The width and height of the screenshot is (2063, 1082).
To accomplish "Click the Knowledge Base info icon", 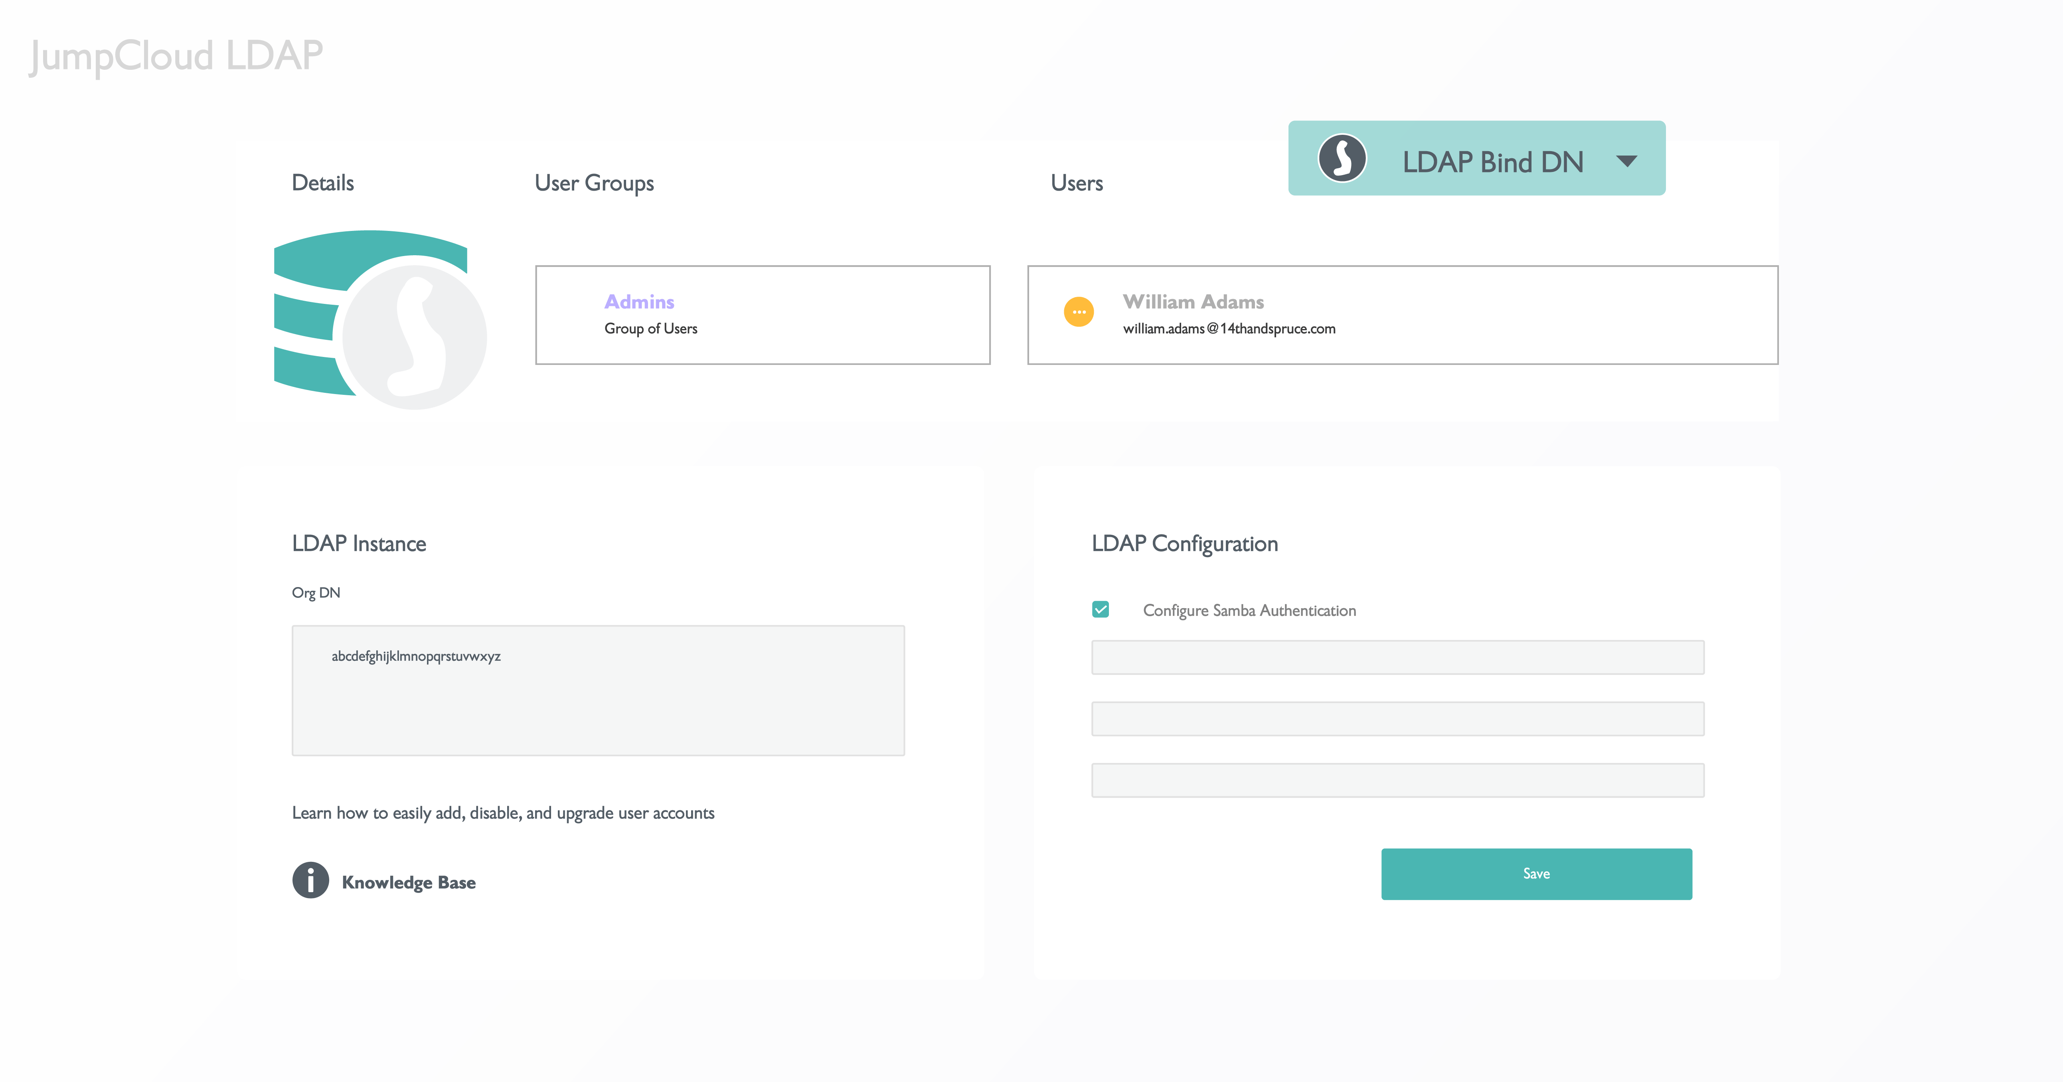I will 311,880.
